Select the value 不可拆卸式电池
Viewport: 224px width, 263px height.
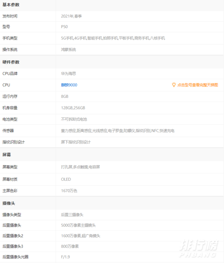coord(74,119)
